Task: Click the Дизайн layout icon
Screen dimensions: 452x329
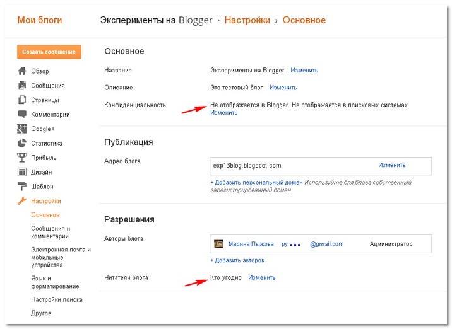Action: pyautogui.click(x=22, y=172)
